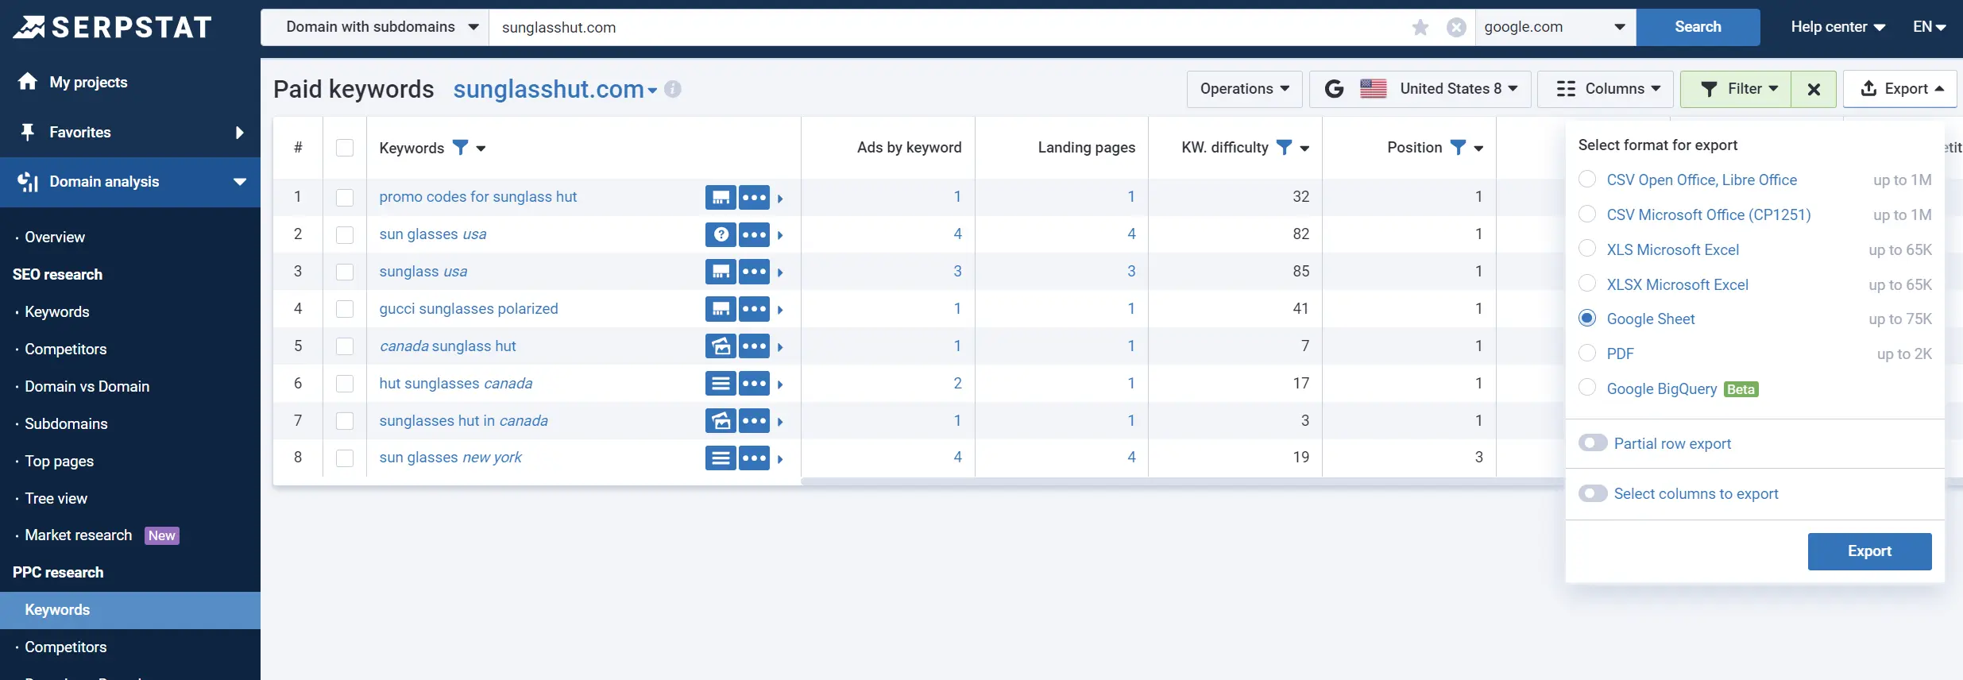Click the favorite star icon in search bar
The width and height of the screenshot is (1963, 680).
[1420, 28]
